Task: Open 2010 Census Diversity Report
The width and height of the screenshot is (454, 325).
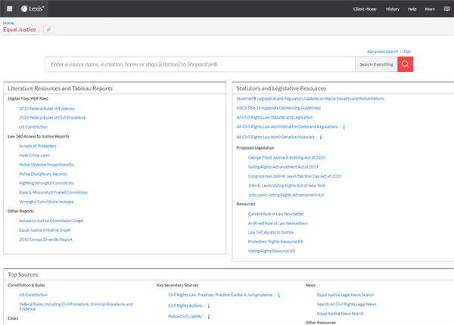Action: pyautogui.click(x=45, y=240)
